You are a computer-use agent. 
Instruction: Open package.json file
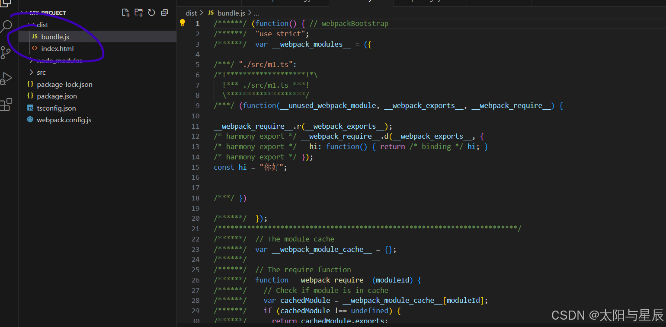point(57,96)
